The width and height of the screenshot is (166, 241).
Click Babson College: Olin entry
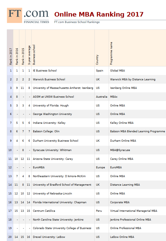[x=46, y=131]
